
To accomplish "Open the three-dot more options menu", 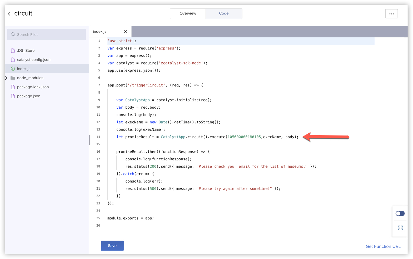I will pyautogui.click(x=391, y=14).
